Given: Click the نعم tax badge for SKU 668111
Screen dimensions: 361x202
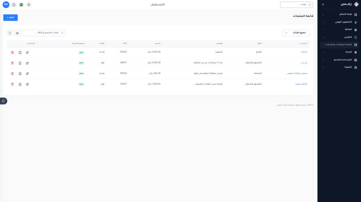Looking at the screenshot, I should point(81,63).
